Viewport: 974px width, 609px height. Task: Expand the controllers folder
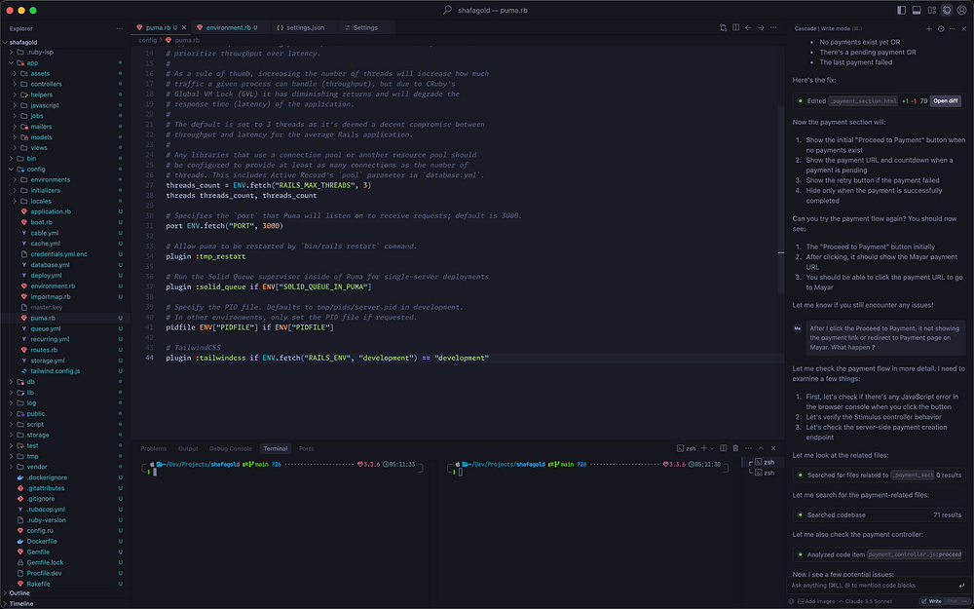pyautogui.click(x=65, y=84)
